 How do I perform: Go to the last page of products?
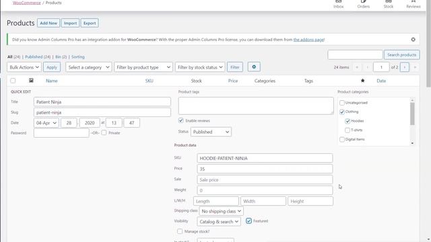click(x=415, y=67)
